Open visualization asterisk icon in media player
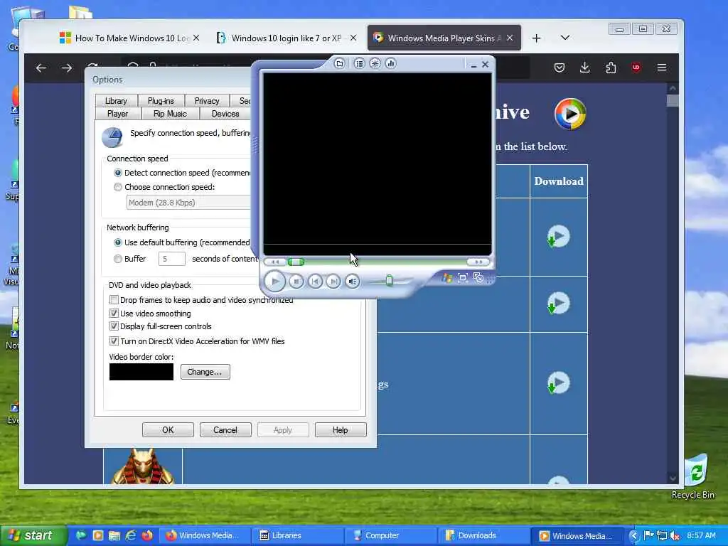This screenshot has width=728, height=546. point(375,63)
